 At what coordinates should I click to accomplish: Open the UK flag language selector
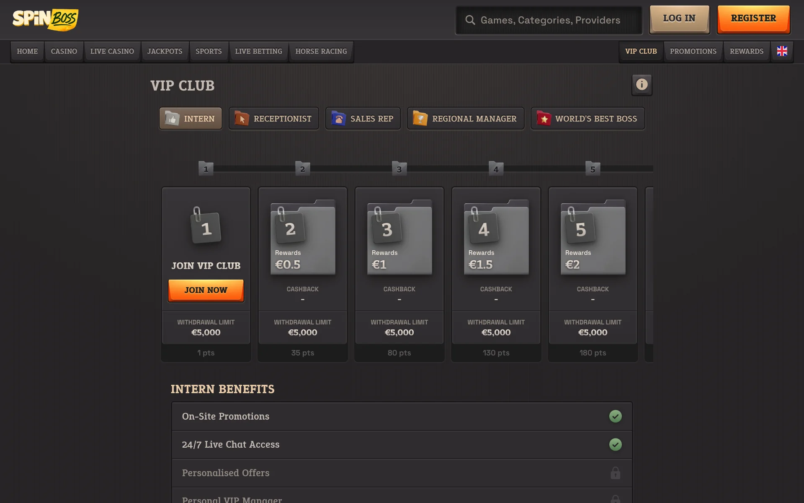pyautogui.click(x=782, y=51)
